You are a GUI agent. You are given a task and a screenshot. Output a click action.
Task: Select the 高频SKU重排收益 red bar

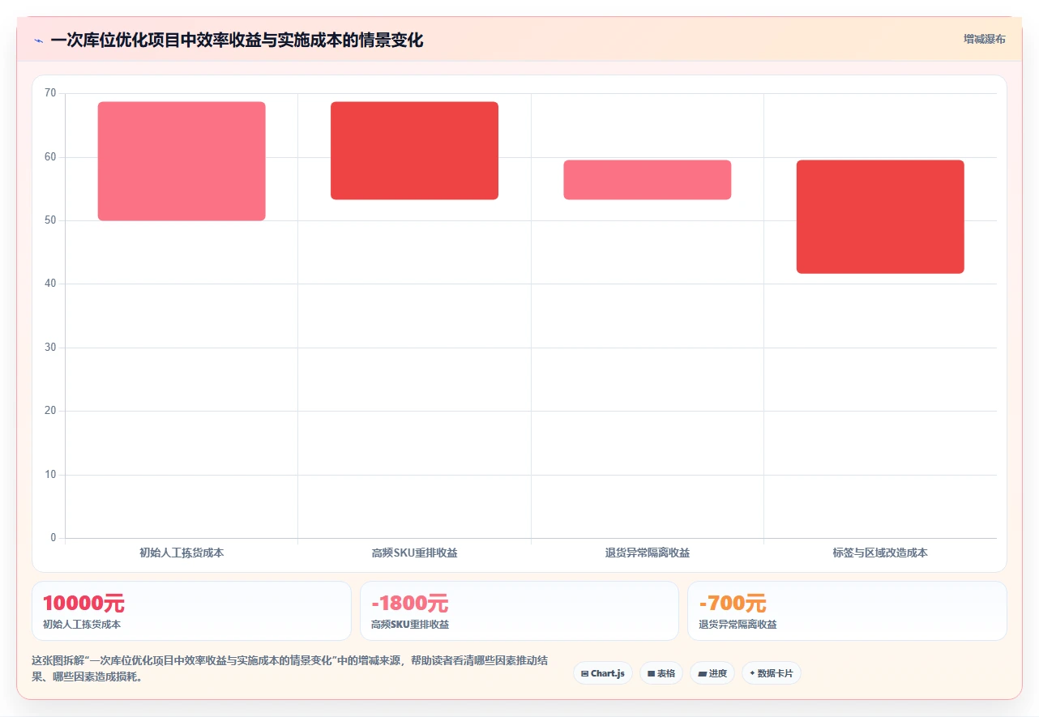pos(414,151)
